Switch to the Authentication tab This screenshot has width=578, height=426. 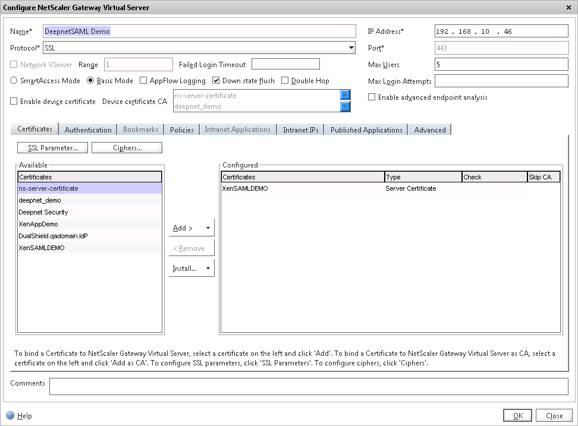pos(88,130)
